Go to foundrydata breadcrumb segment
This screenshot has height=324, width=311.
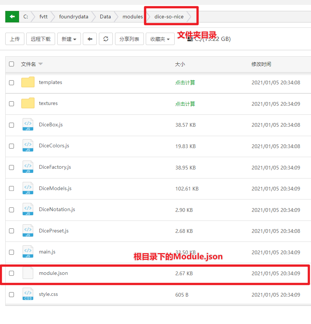click(74, 16)
